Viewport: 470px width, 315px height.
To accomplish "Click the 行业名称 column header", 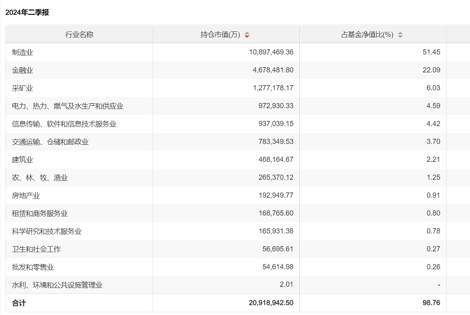I will click(x=79, y=35).
